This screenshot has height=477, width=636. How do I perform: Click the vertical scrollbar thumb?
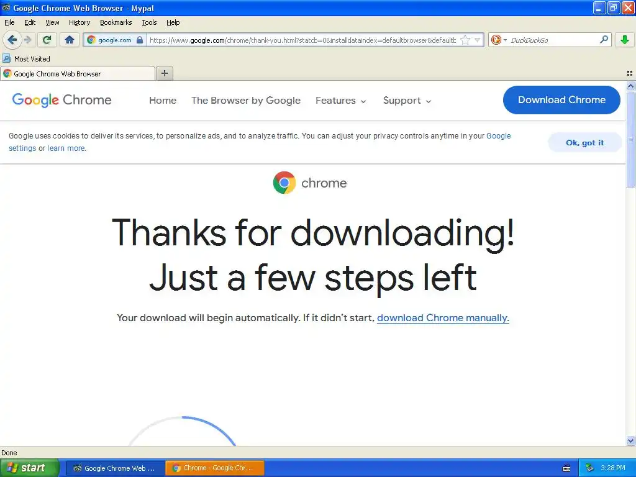click(x=630, y=139)
